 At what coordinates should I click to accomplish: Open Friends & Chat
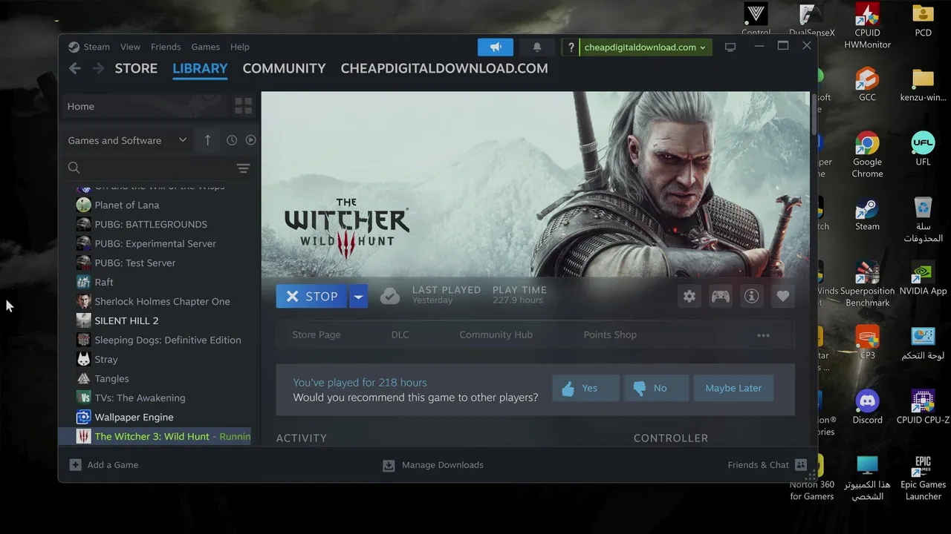tap(767, 465)
